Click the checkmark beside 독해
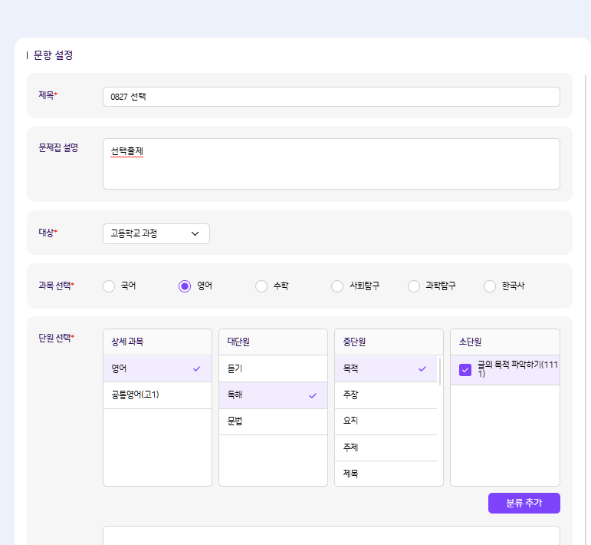Image resolution: width=591 pixels, height=545 pixels. click(312, 395)
